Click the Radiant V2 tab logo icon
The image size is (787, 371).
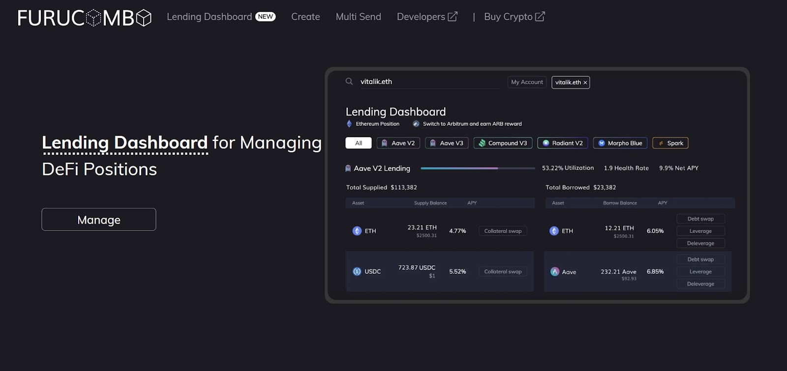(x=546, y=143)
